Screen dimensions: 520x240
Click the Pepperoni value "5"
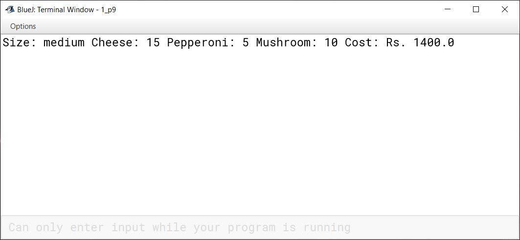point(246,42)
